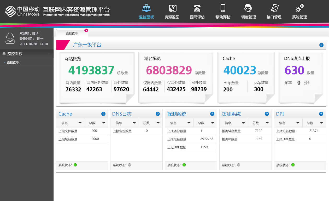The width and height of the screenshot is (329, 201).
Task: Collapse the 监控面板 sidebar section
Action: tap(49, 54)
